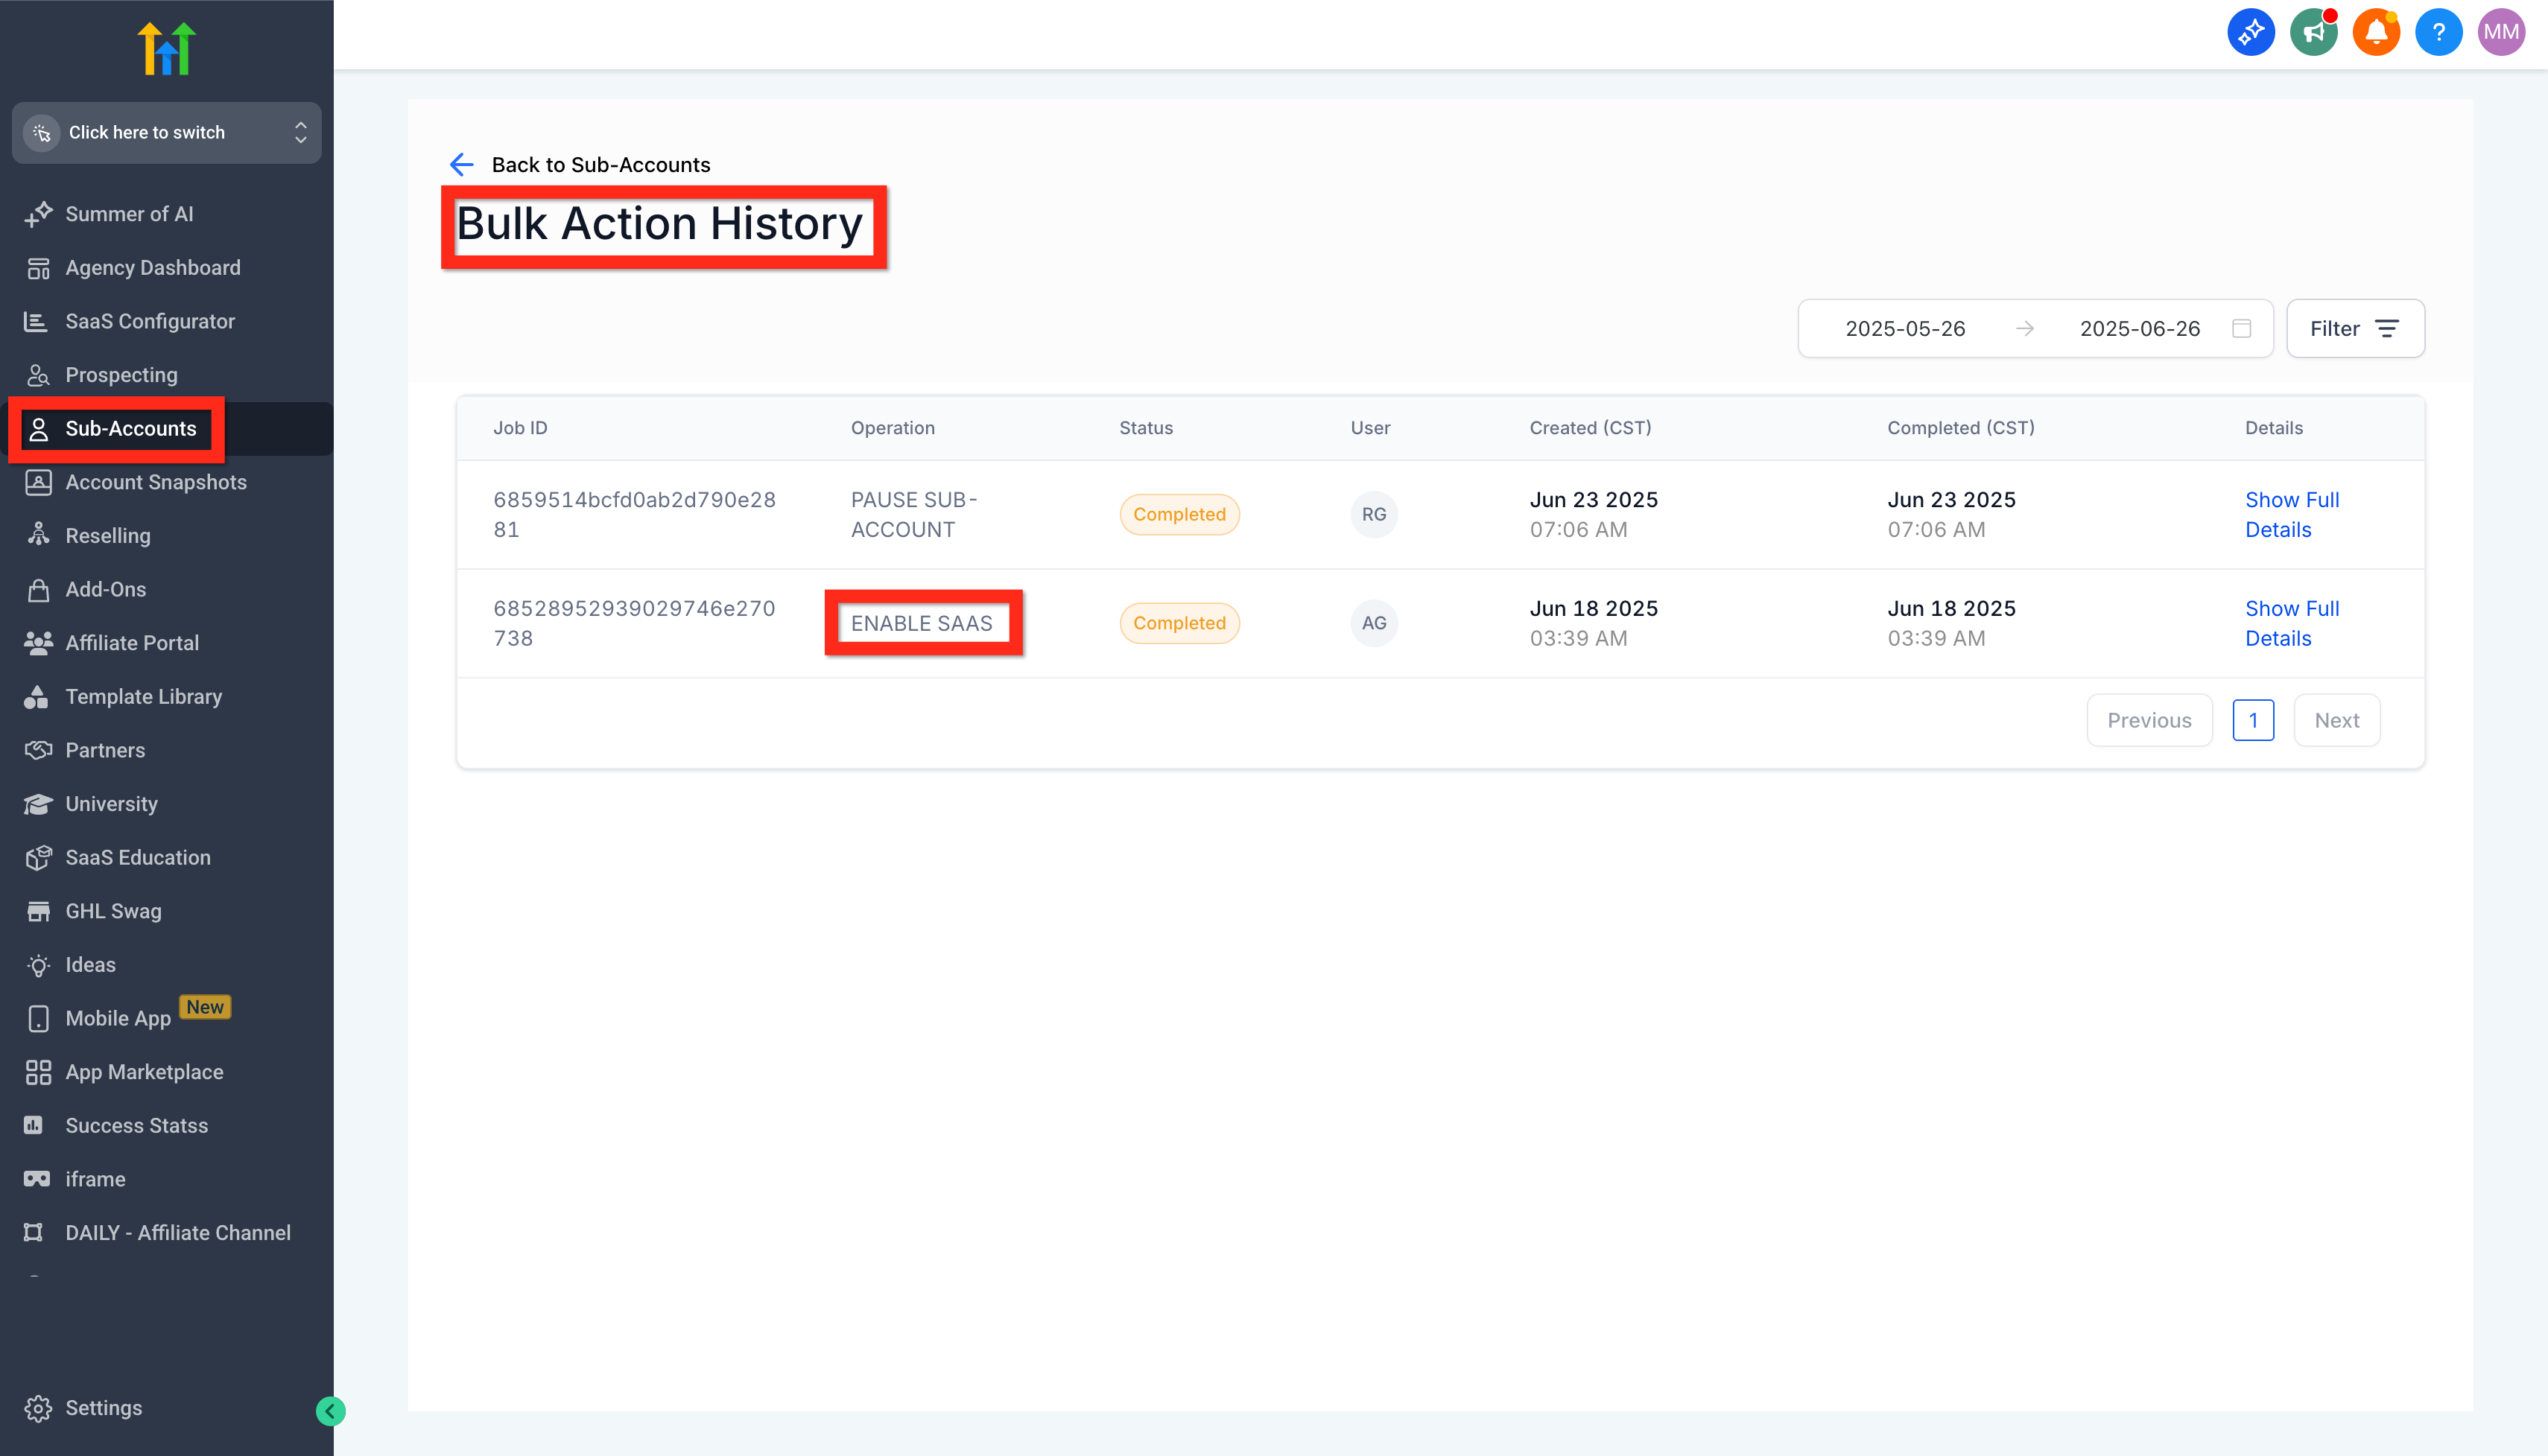2548x1456 pixels.
Task: Click the Next pagination button
Action: (2336, 720)
